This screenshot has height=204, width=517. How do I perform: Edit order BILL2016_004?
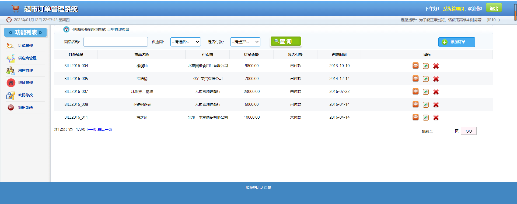426,66
